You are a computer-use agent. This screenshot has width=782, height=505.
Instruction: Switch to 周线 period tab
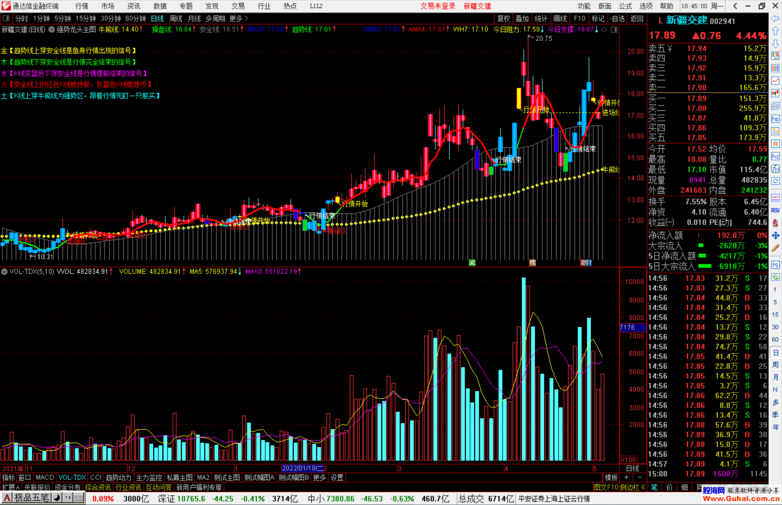tap(176, 18)
